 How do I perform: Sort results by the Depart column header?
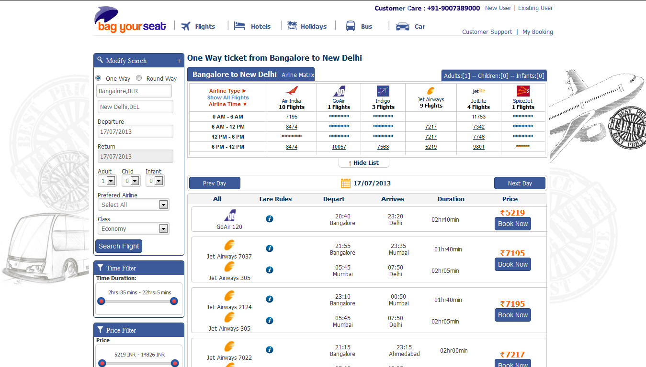(x=334, y=199)
